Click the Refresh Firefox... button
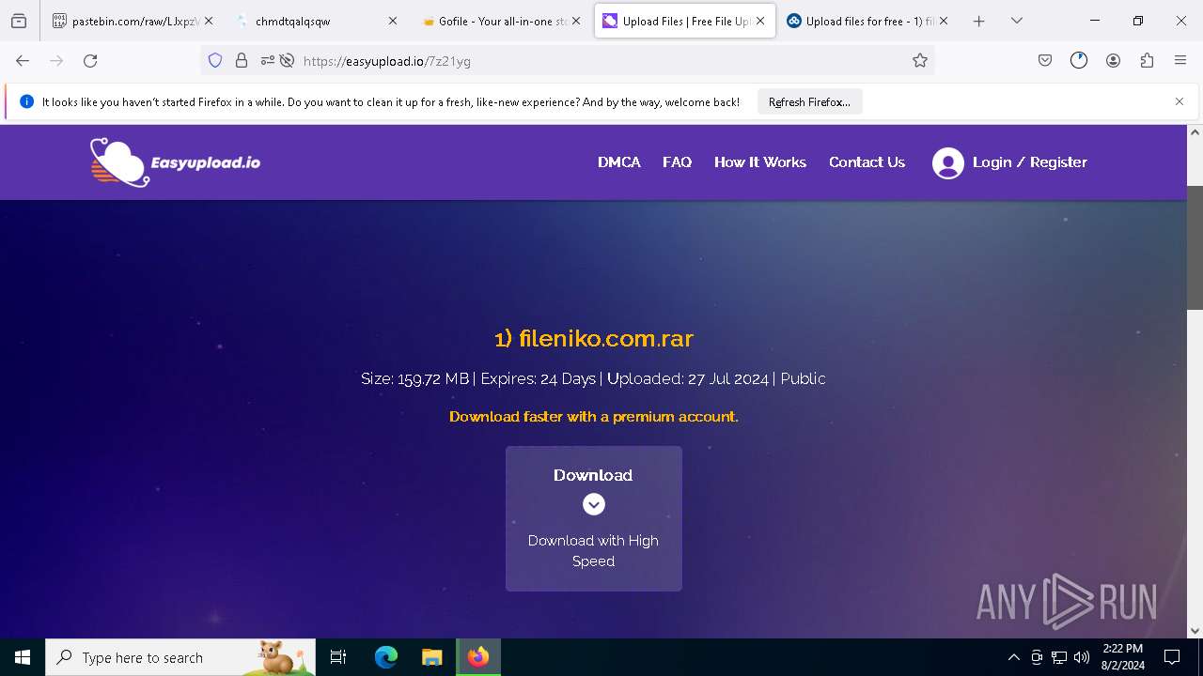Viewport: 1203px width, 676px height. tap(809, 102)
